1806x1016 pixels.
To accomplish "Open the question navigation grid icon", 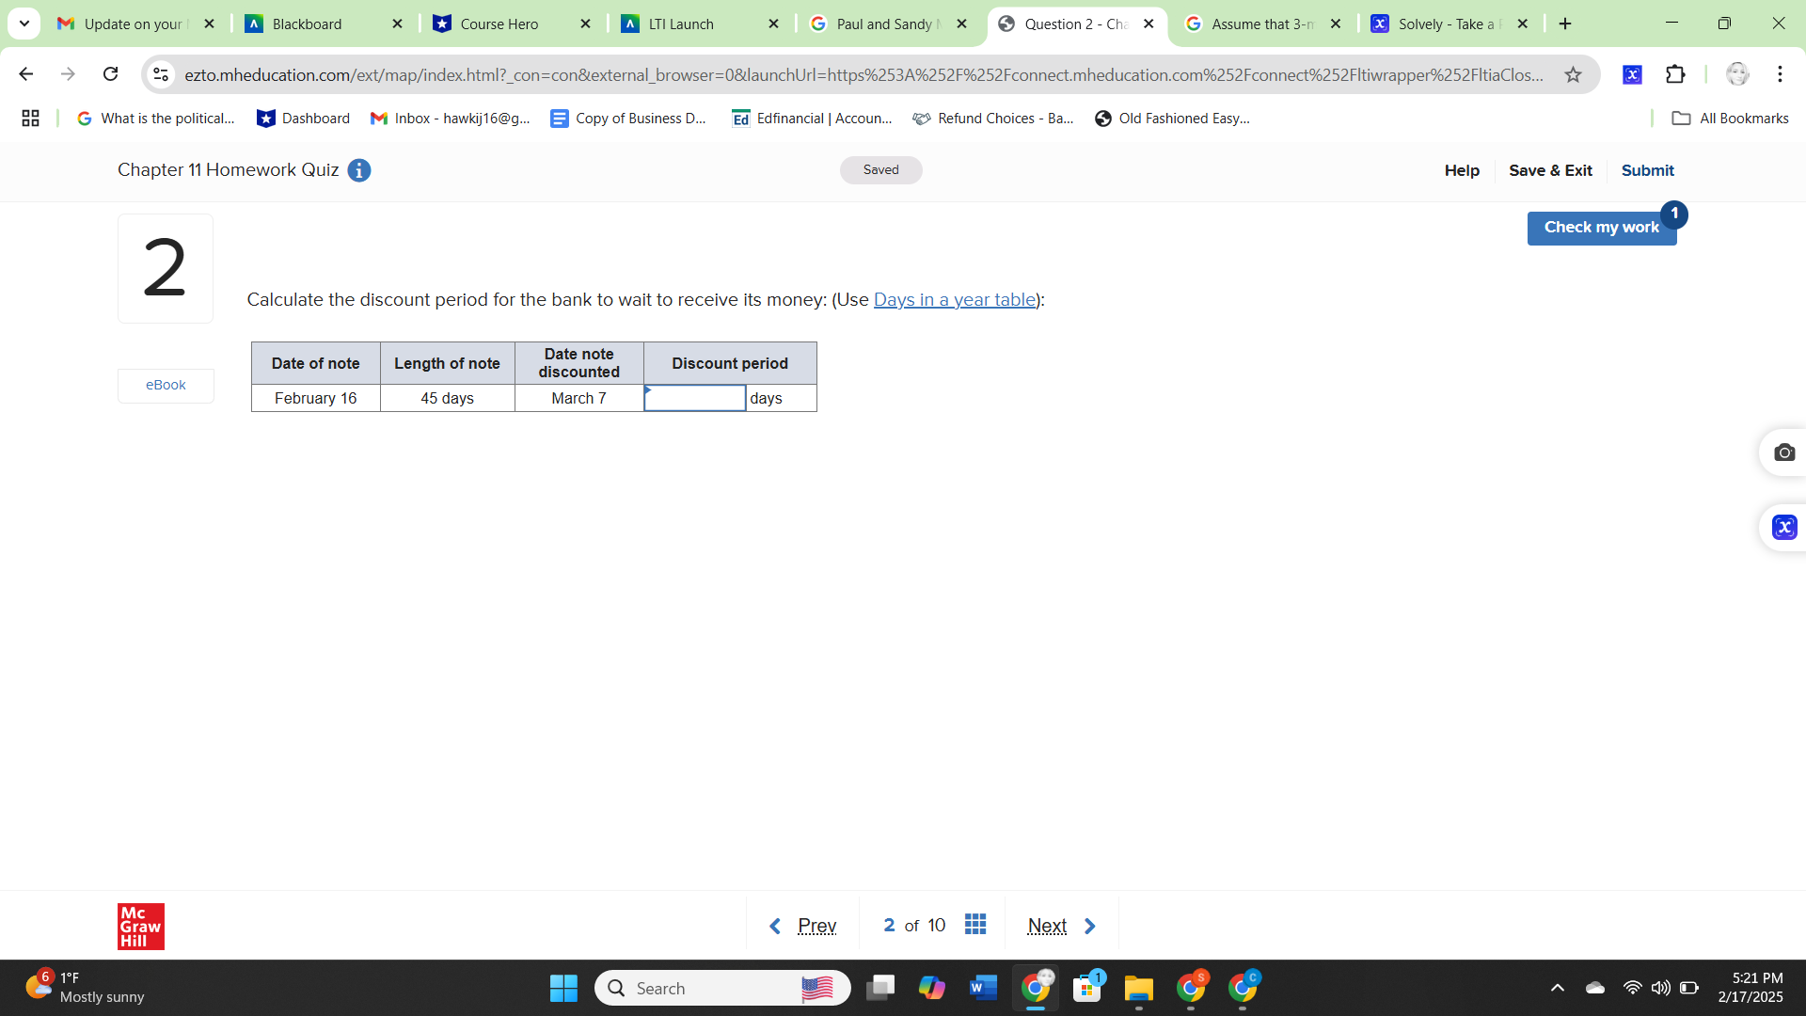I will pyautogui.click(x=975, y=925).
